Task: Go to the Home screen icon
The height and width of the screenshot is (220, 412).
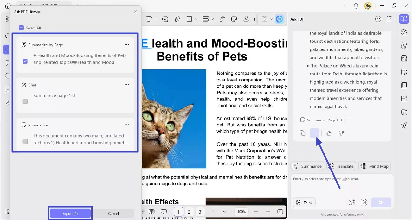Action: (x=8, y=6)
